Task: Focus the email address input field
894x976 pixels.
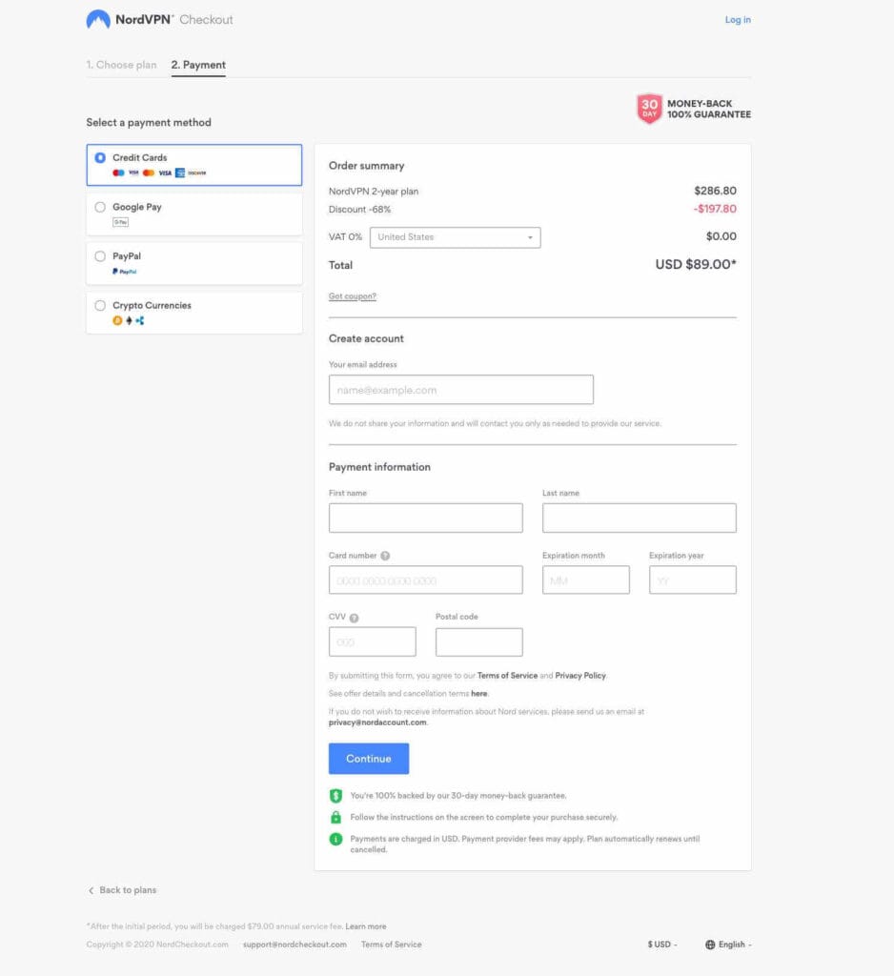Action: click(460, 390)
